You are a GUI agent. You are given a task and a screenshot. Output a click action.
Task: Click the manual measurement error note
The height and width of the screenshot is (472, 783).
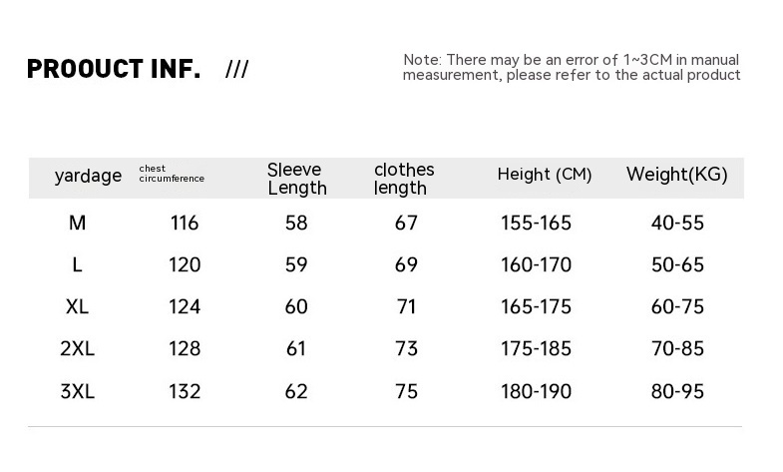click(x=572, y=68)
